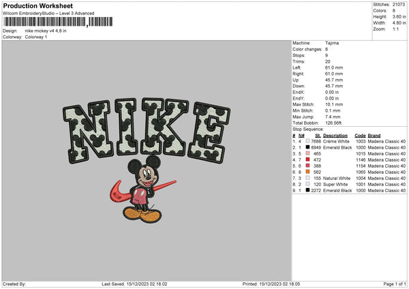
Task: Click the 'Right:' label
Action: pos(298,74)
